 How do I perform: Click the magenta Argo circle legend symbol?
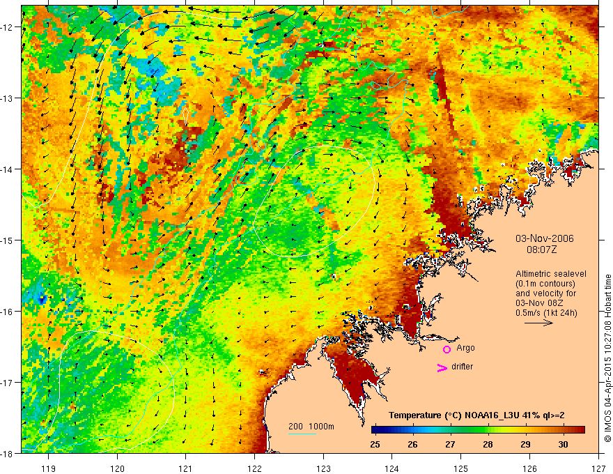click(447, 349)
